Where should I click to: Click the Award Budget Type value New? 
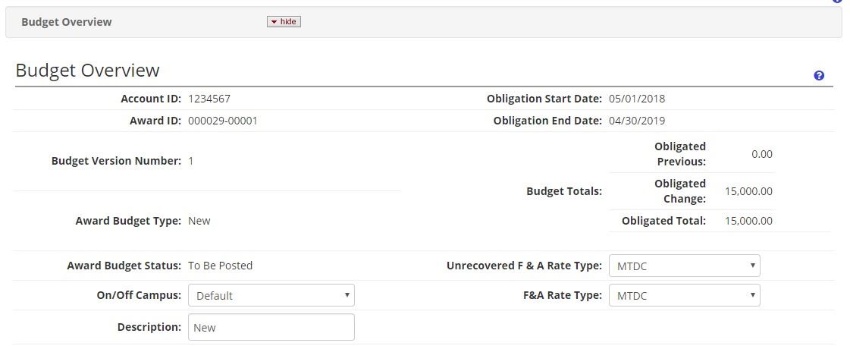[x=199, y=221]
